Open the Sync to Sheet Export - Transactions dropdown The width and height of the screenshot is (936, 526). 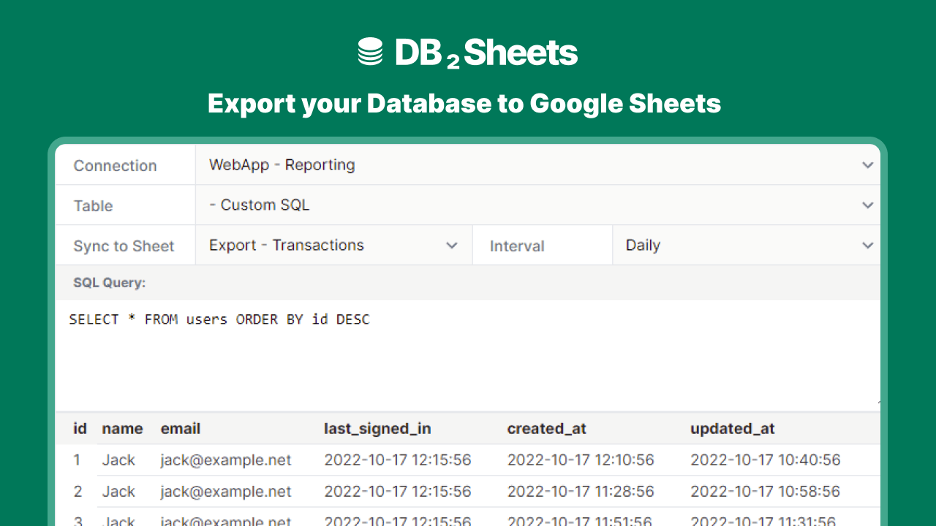333,245
